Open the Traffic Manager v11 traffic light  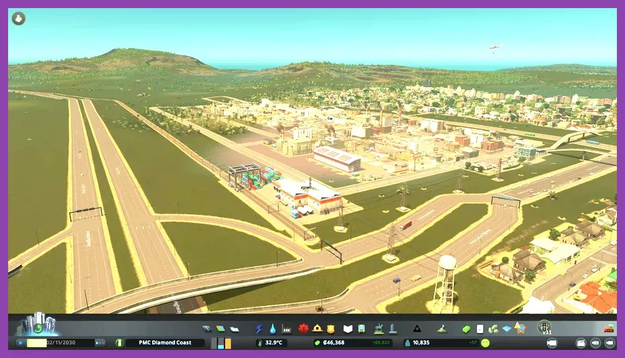[544, 328]
